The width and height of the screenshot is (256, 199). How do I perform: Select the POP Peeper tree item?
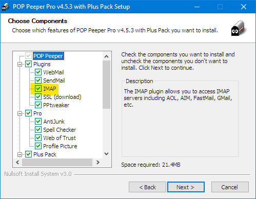48,56
